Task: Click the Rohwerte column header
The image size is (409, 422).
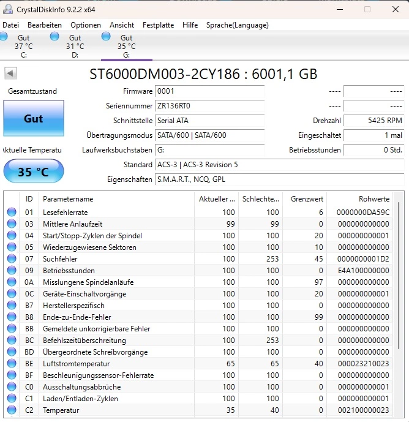Action: (360, 199)
